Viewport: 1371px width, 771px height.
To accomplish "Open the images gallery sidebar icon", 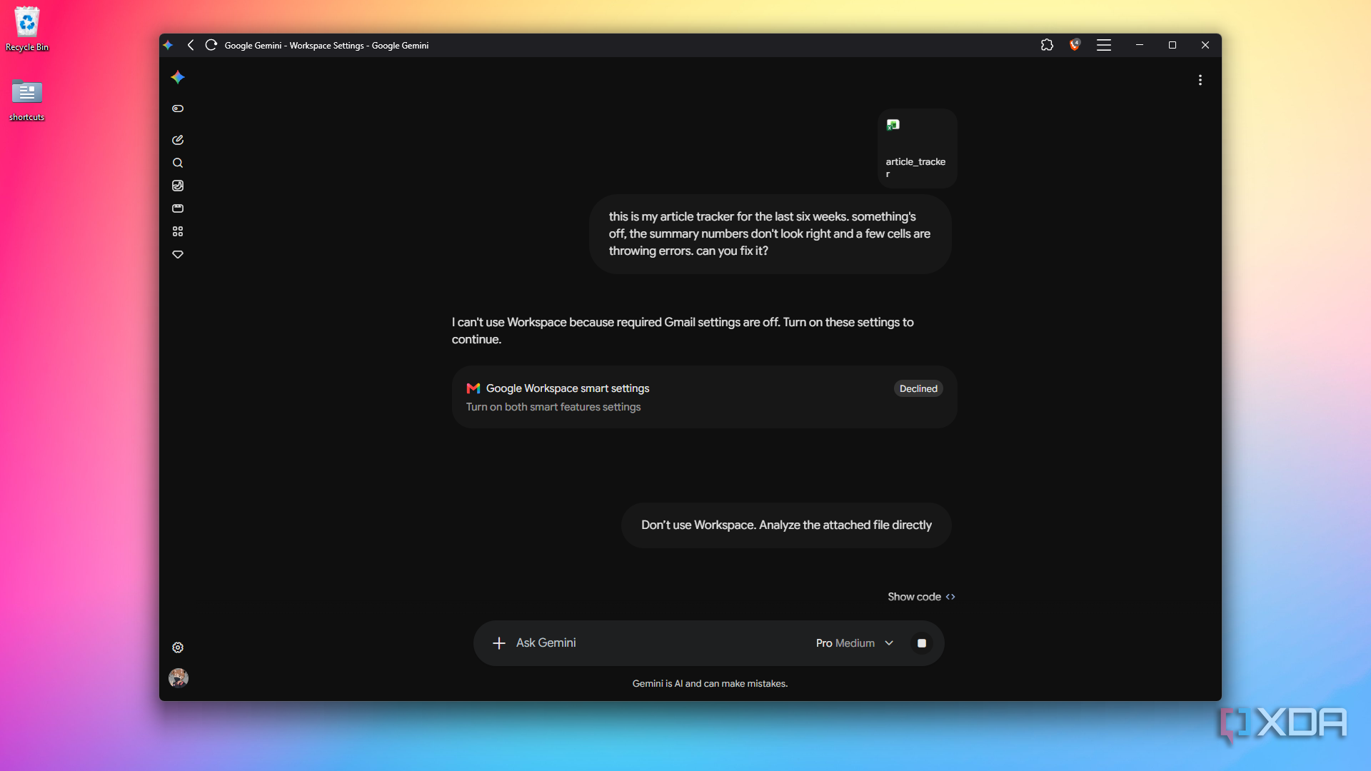I will tap(178, 186).
